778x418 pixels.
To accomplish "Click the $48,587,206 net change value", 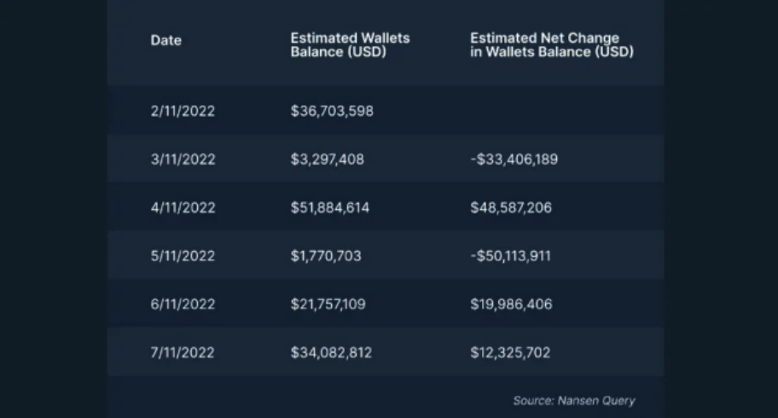I will tap(511, 207).
